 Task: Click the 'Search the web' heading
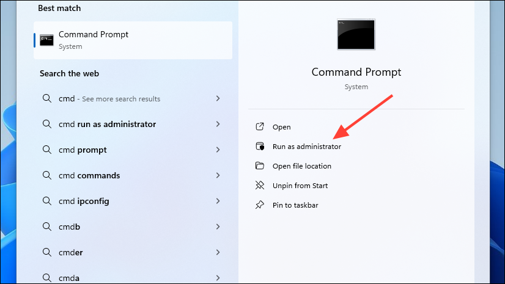(x=69, y=73)
